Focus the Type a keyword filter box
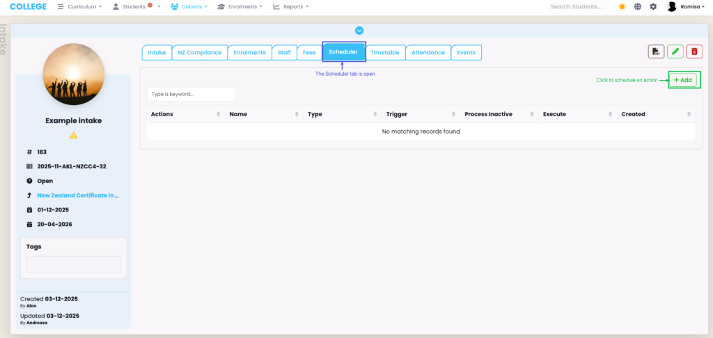 click(190, 94)
